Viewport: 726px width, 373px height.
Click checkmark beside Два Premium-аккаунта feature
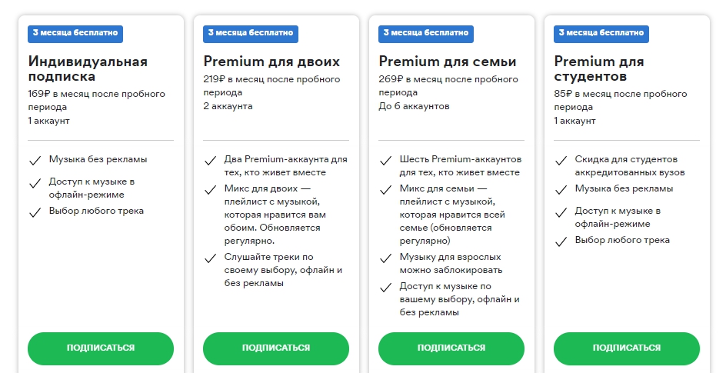click(x=210, y=161)
